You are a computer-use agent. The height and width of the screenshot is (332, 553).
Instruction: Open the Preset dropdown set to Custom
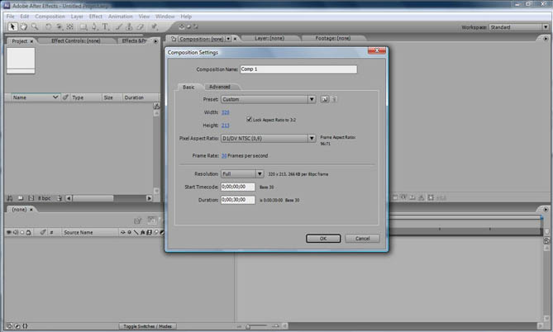pyautogui.click(x=268, y=99)
